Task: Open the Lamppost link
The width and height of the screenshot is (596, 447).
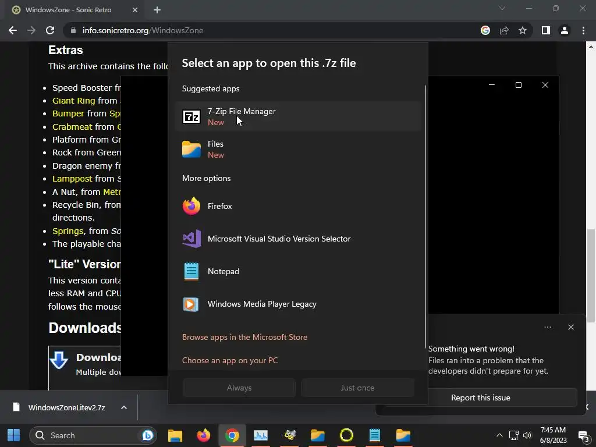Action: click(x=72, y=179)
